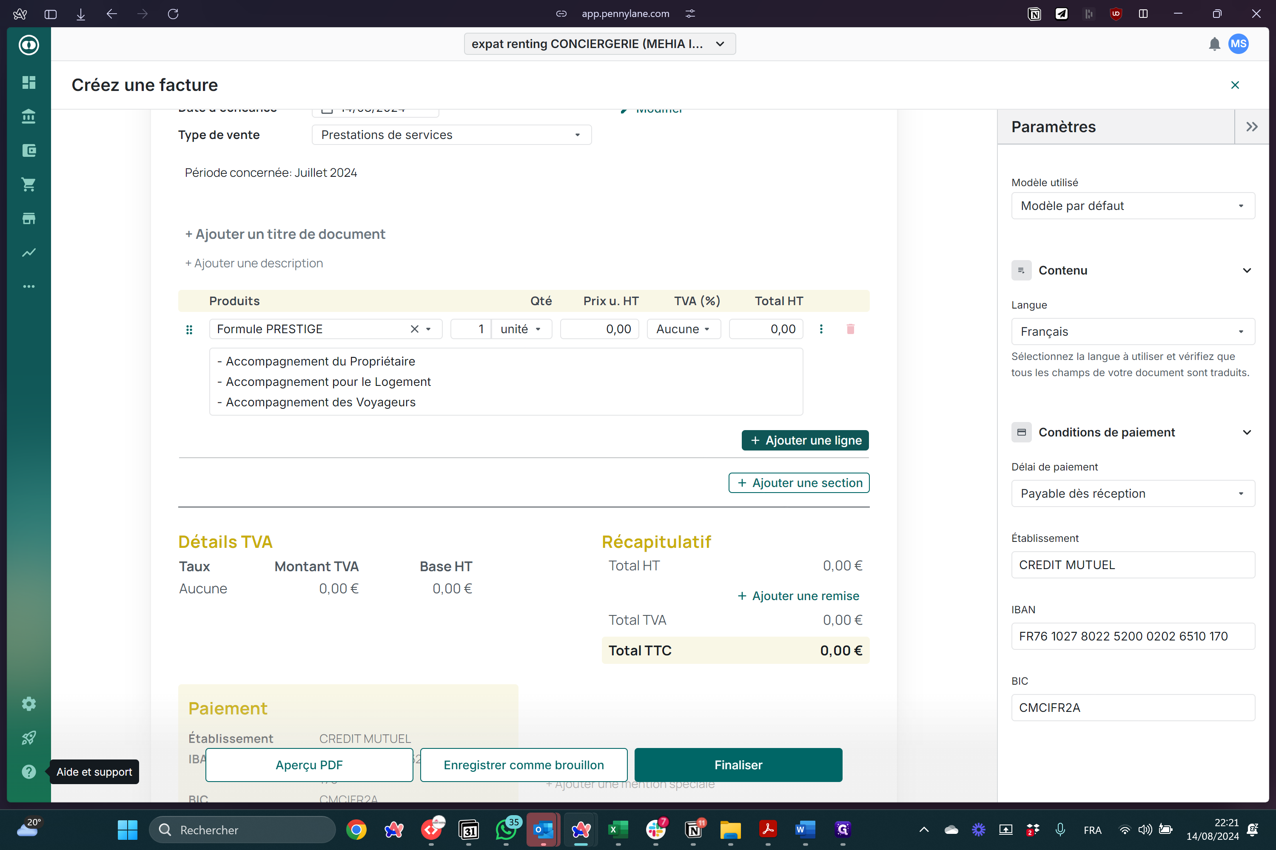
Task: Open the uBlock extension icon
Action: tap(1115, 14)
